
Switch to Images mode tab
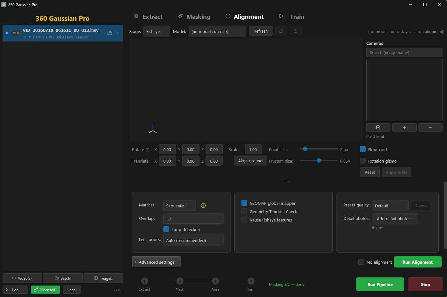click(103, 278)
